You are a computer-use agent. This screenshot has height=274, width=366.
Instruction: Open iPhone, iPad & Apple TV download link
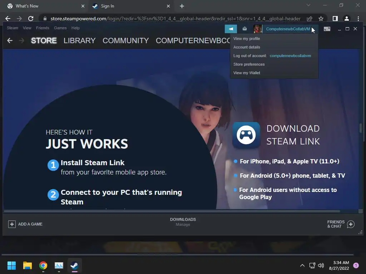point(290,161)
